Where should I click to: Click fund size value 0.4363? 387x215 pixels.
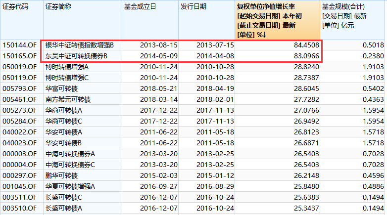click(373, 99)
